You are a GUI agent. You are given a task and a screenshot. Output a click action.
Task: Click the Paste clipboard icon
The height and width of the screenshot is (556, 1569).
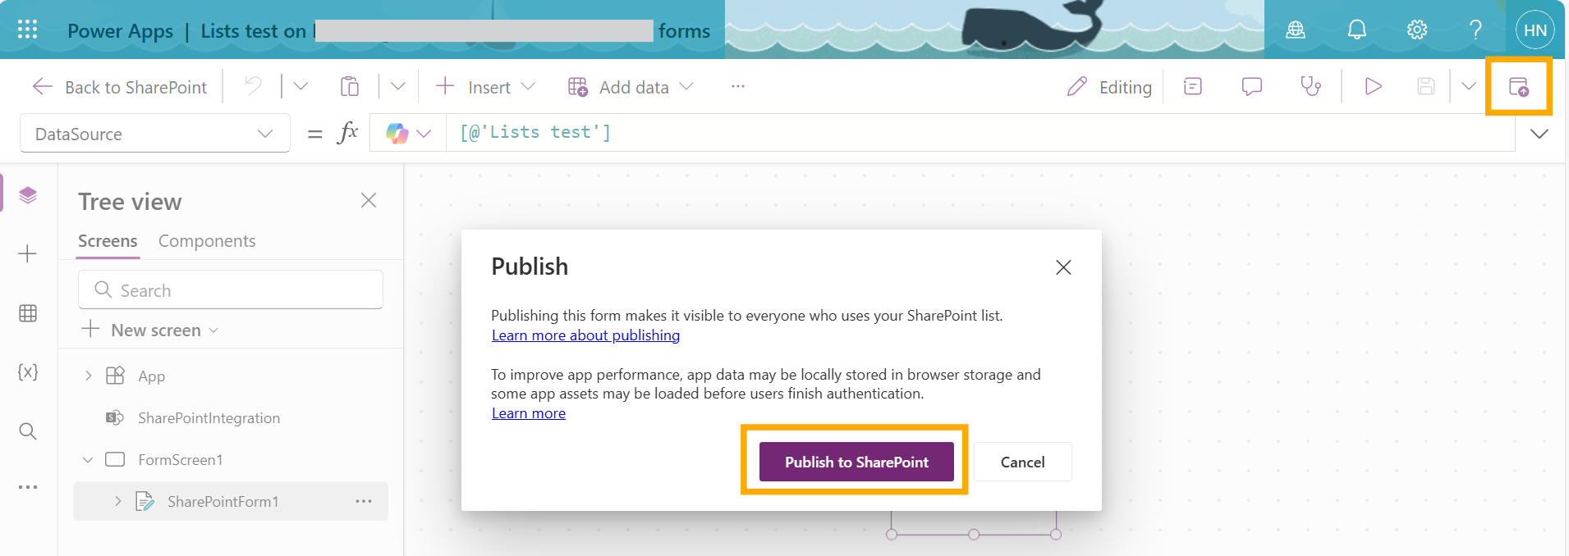350,86
